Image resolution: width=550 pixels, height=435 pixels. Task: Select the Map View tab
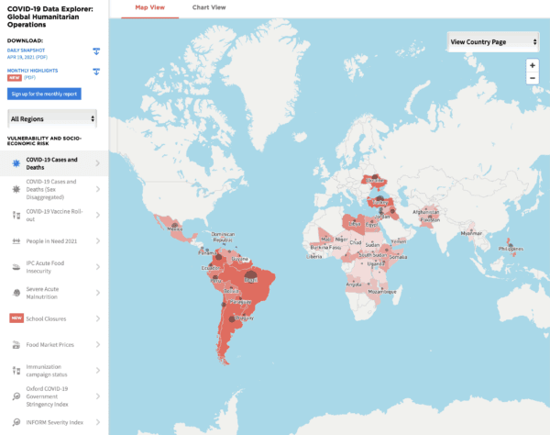pyautogui.click(x=149, y=7)
